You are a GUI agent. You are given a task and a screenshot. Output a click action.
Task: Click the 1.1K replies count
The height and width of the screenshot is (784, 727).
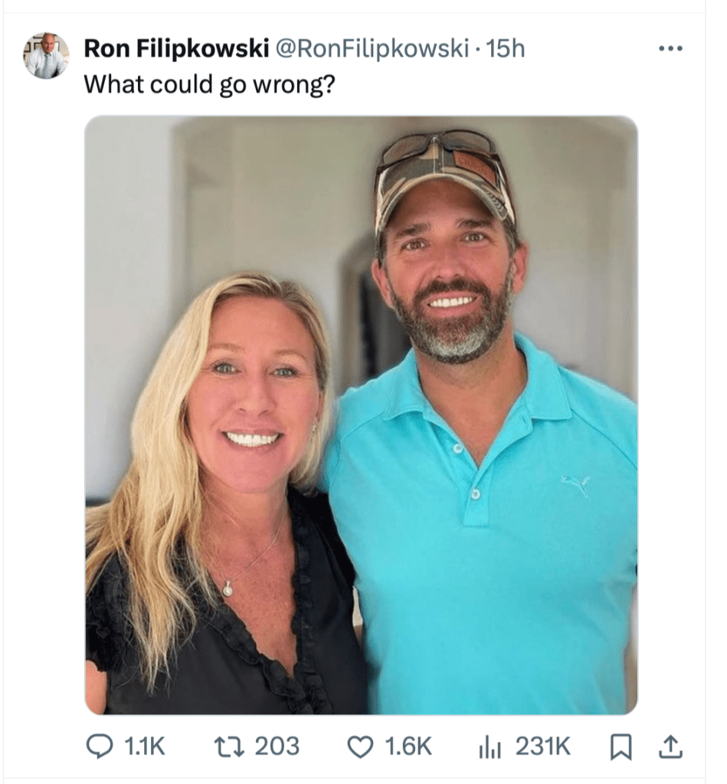click(x=144, y=746)
